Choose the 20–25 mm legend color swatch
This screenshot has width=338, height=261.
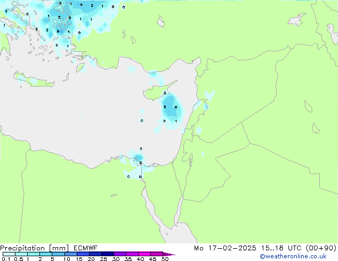[95, 254]
